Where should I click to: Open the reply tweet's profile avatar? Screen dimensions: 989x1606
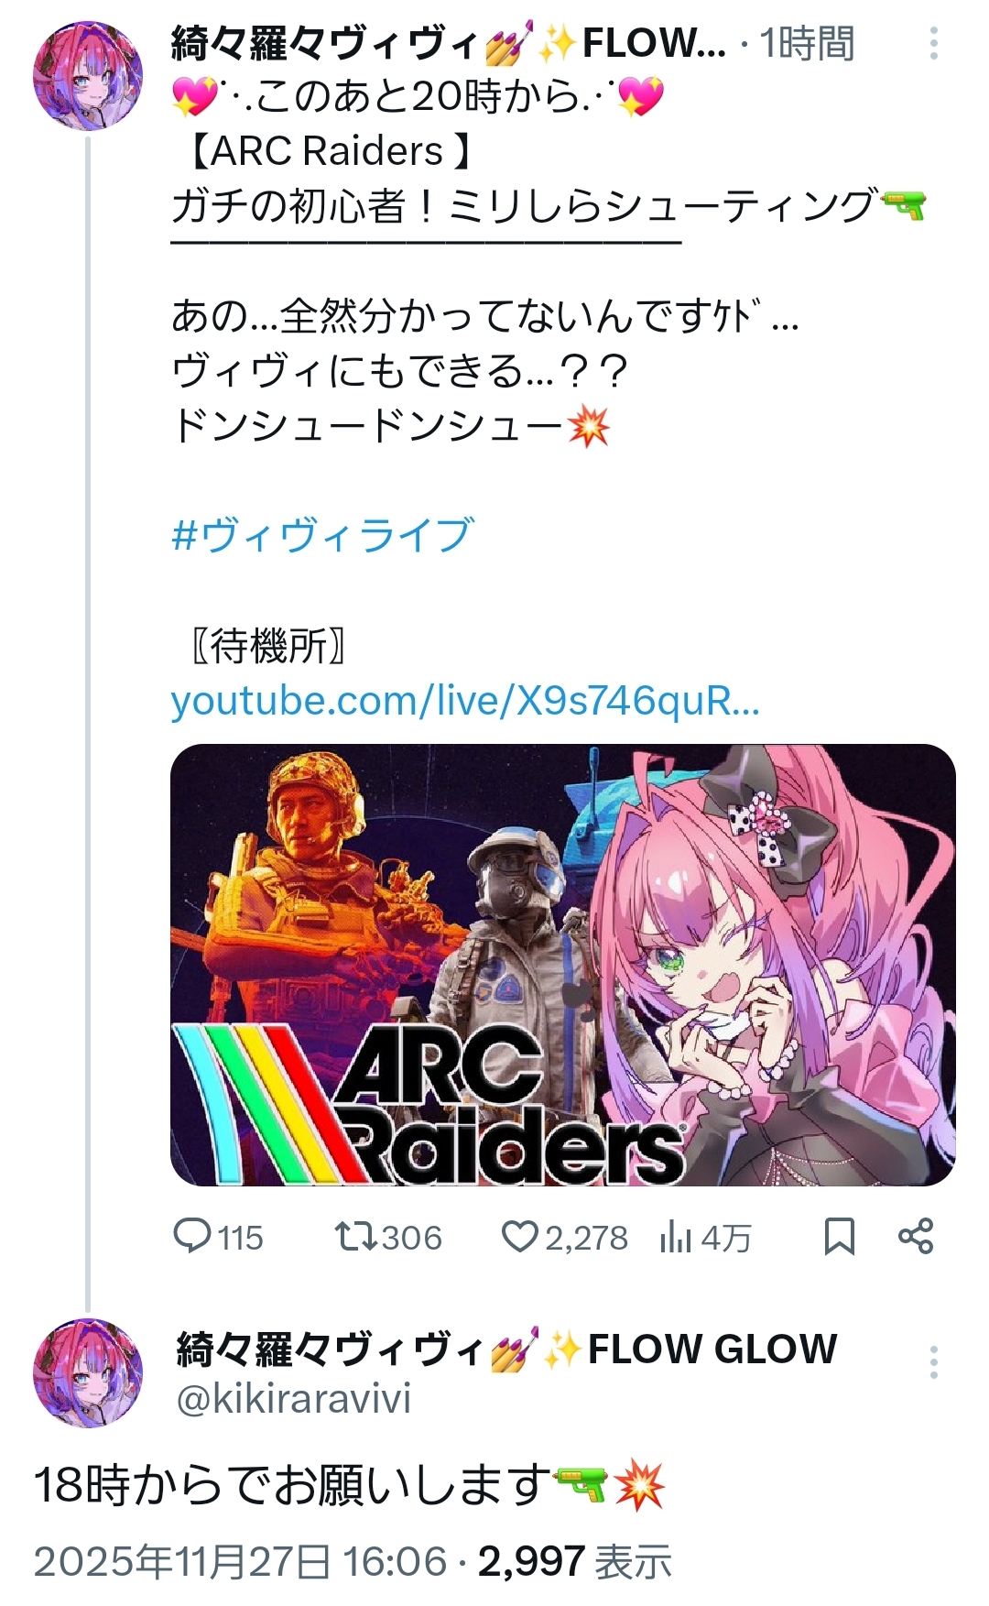pyautogui.click(x=88, y=1372)
